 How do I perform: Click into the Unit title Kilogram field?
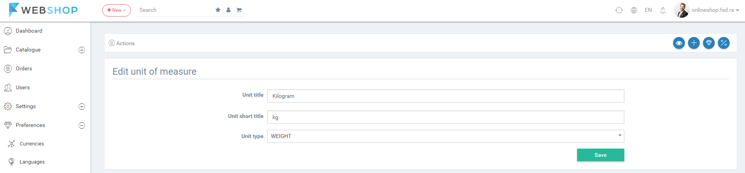[x=445, y=96]
